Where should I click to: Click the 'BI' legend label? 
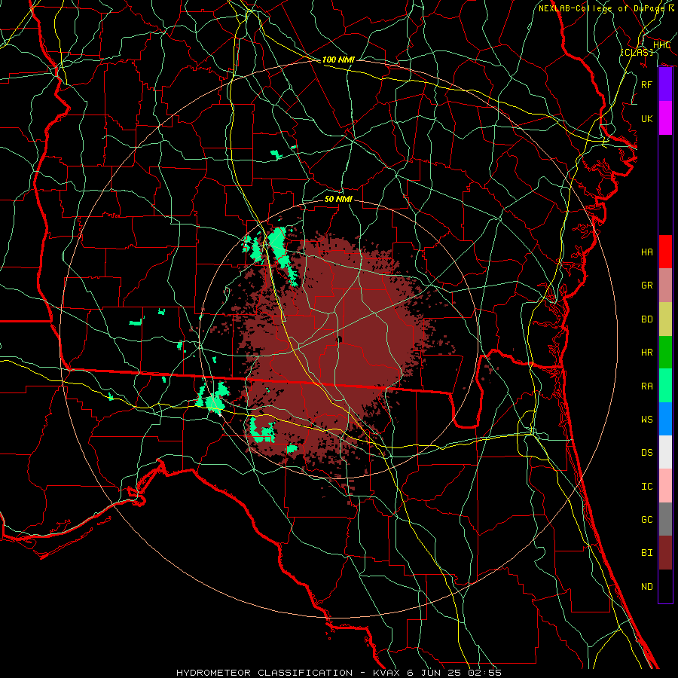pyautogui.click(x=646, y=553)
